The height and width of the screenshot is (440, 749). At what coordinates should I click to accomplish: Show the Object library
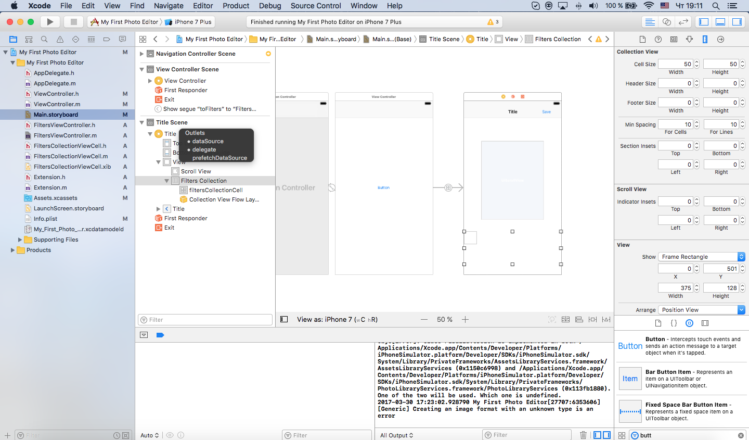(689, 323)
